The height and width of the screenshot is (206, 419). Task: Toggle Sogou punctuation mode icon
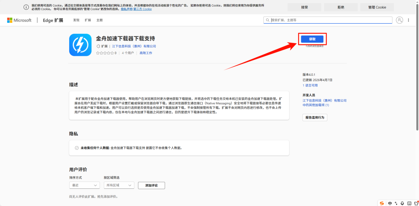[x=396, y=203]
